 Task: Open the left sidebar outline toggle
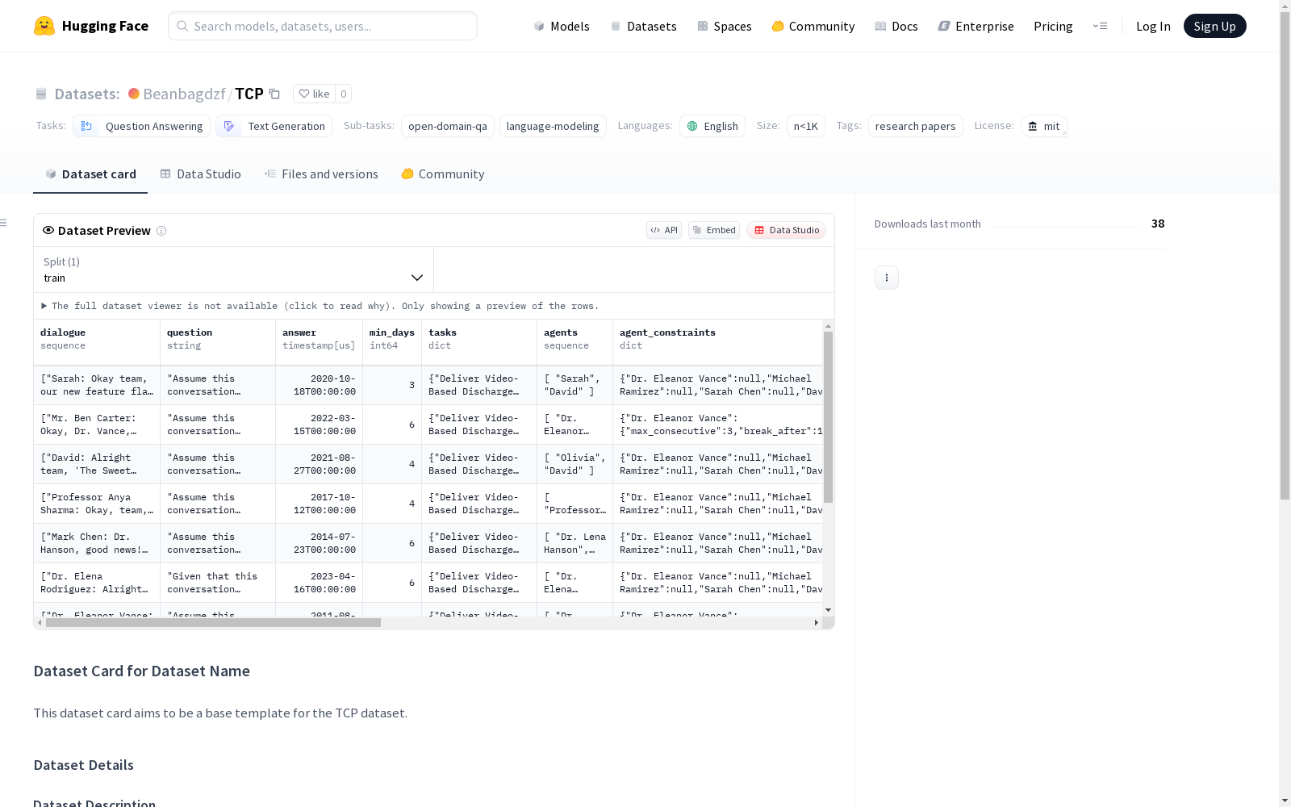(x=3, y=223)
